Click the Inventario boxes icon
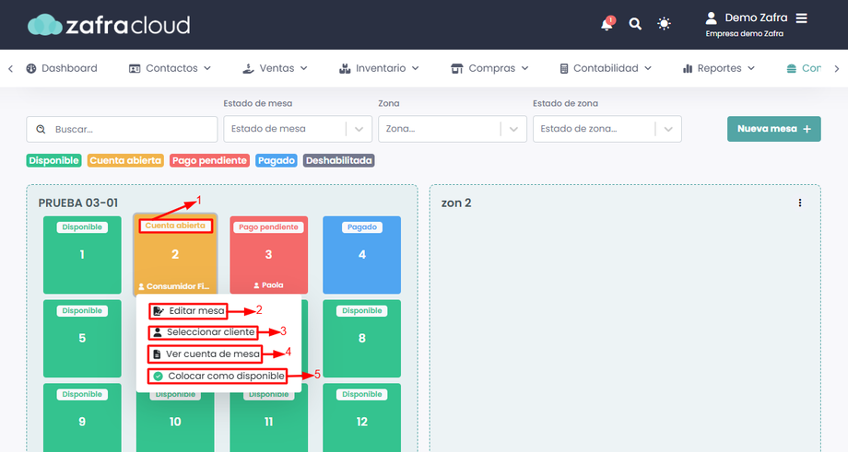The width and height of the screenshot is (848, 452). tap(345, 69)
